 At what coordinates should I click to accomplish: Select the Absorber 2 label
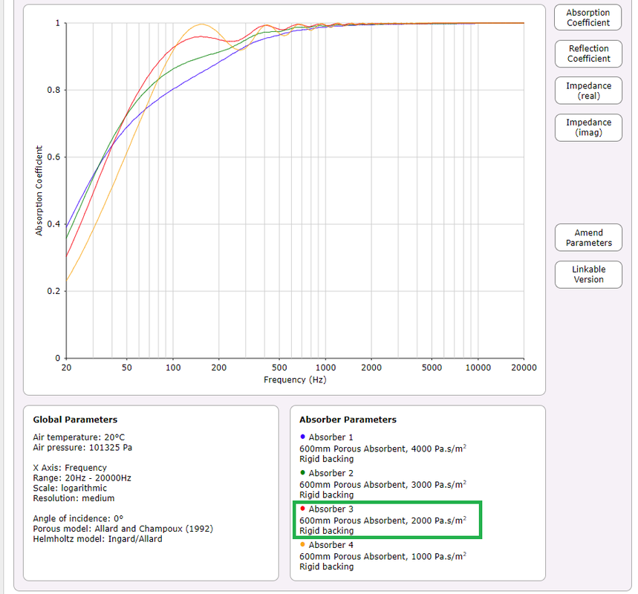(331, 473)
